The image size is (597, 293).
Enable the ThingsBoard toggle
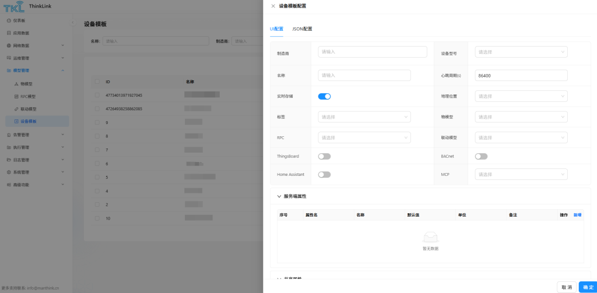click(324, 156)
